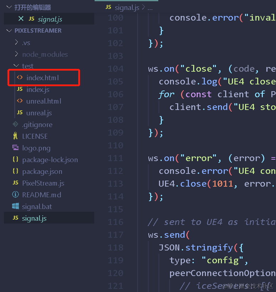Click git icon beside .gitignore
This screenshot has width=276, height=292.
pos(15,124)
